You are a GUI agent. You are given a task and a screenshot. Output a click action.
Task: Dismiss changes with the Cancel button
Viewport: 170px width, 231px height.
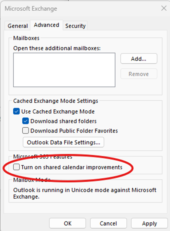[x=108, y=223]
